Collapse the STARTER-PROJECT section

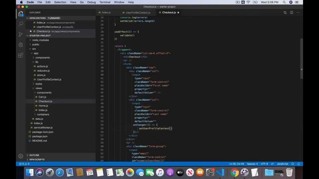pyautogui.click(x=60, y=36)
